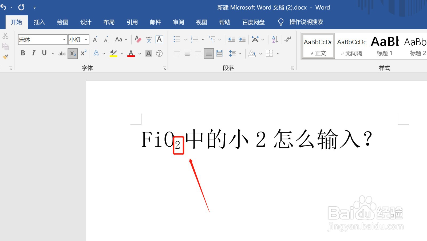Click the Numbering list icon

pos(195,39)
